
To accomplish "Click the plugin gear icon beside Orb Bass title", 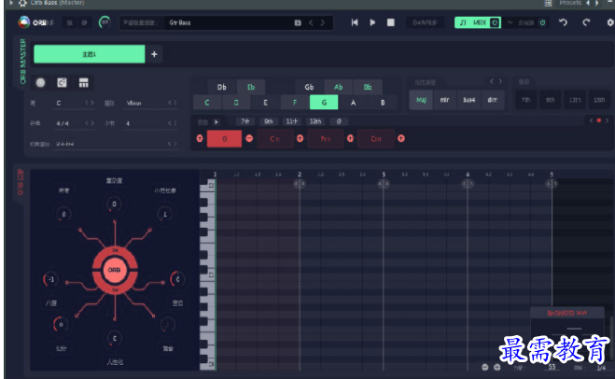I will (22, 3).
